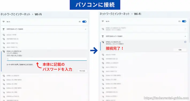Collapse 利用できるネットワークを表示 chevron in right panel
Screen dimensions: 190x101
pos(185,36)
